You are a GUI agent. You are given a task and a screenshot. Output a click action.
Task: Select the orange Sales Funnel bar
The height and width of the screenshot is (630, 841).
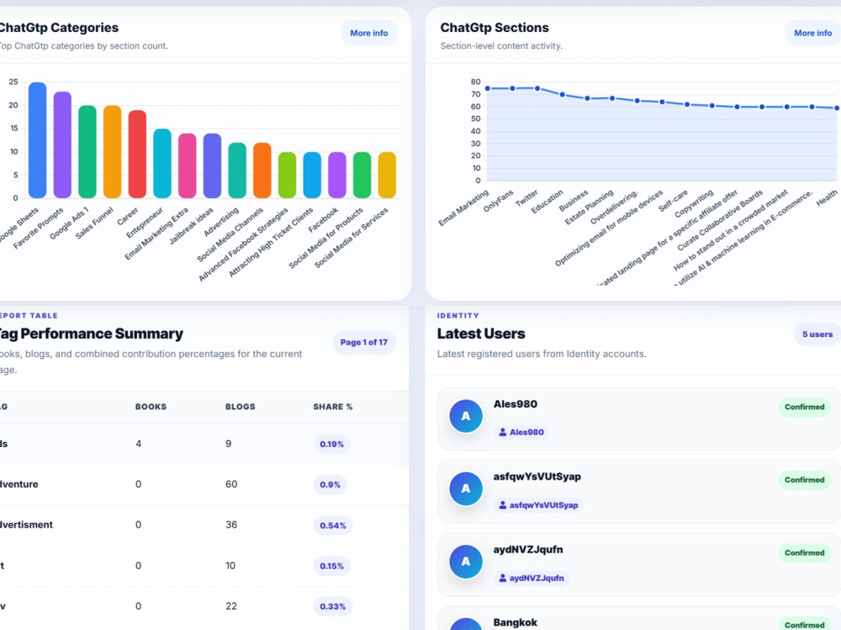(x=112, y=151)
